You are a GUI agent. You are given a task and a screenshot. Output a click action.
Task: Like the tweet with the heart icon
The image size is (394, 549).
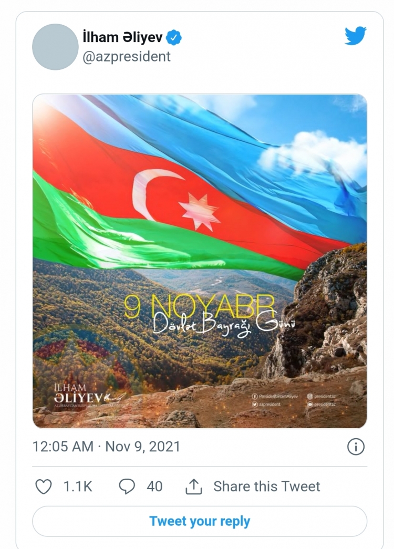[x=44, y=486]
